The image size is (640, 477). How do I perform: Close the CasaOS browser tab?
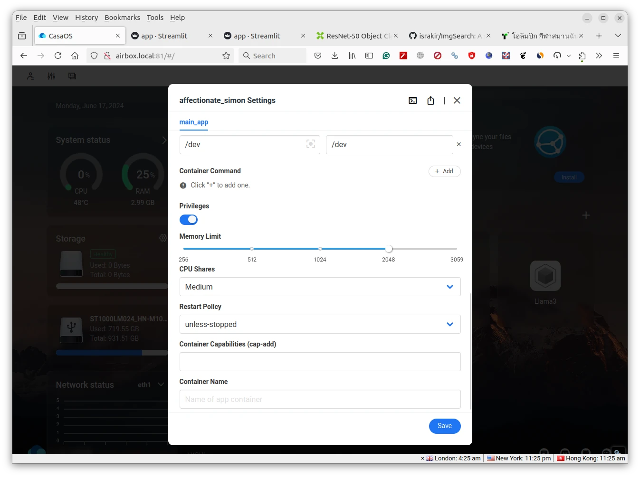click(118, 36)
